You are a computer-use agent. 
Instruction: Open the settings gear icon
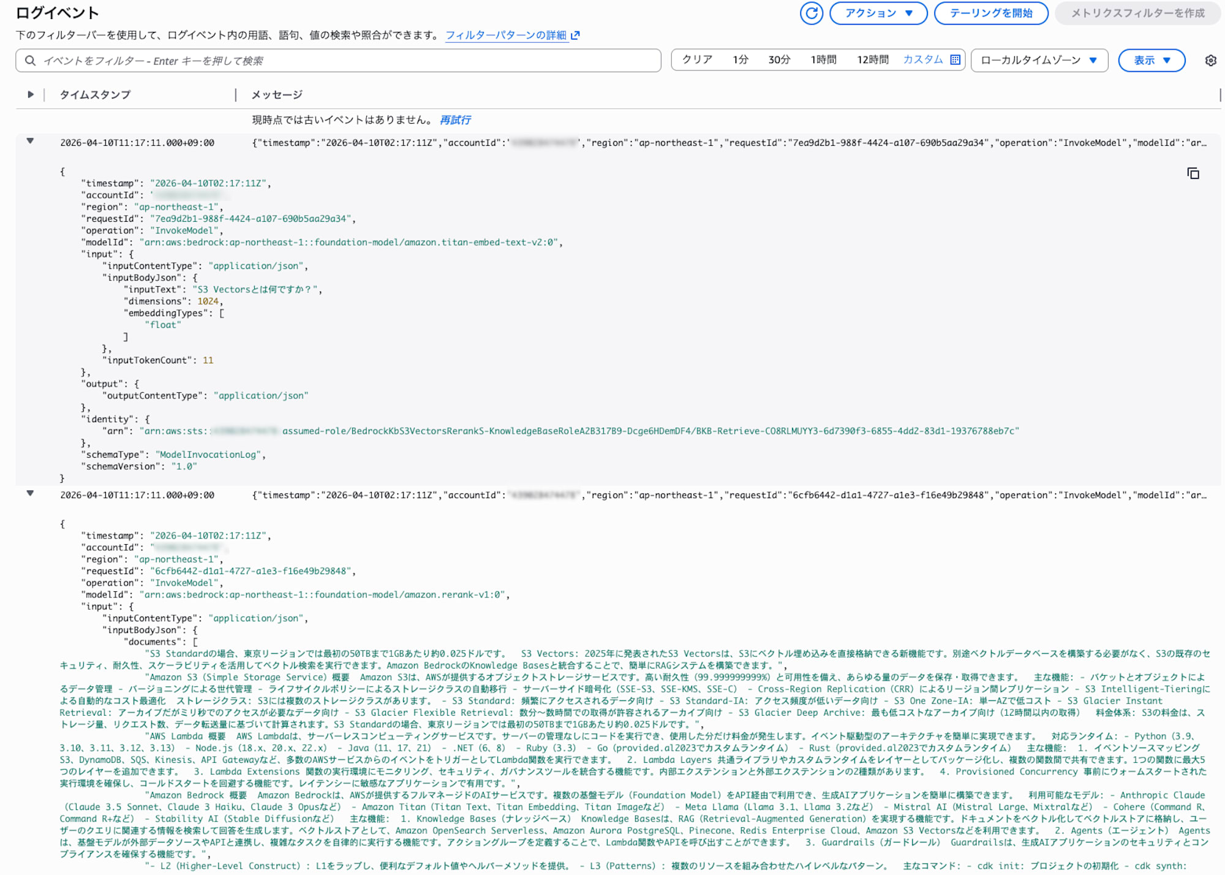[1210, 61]
